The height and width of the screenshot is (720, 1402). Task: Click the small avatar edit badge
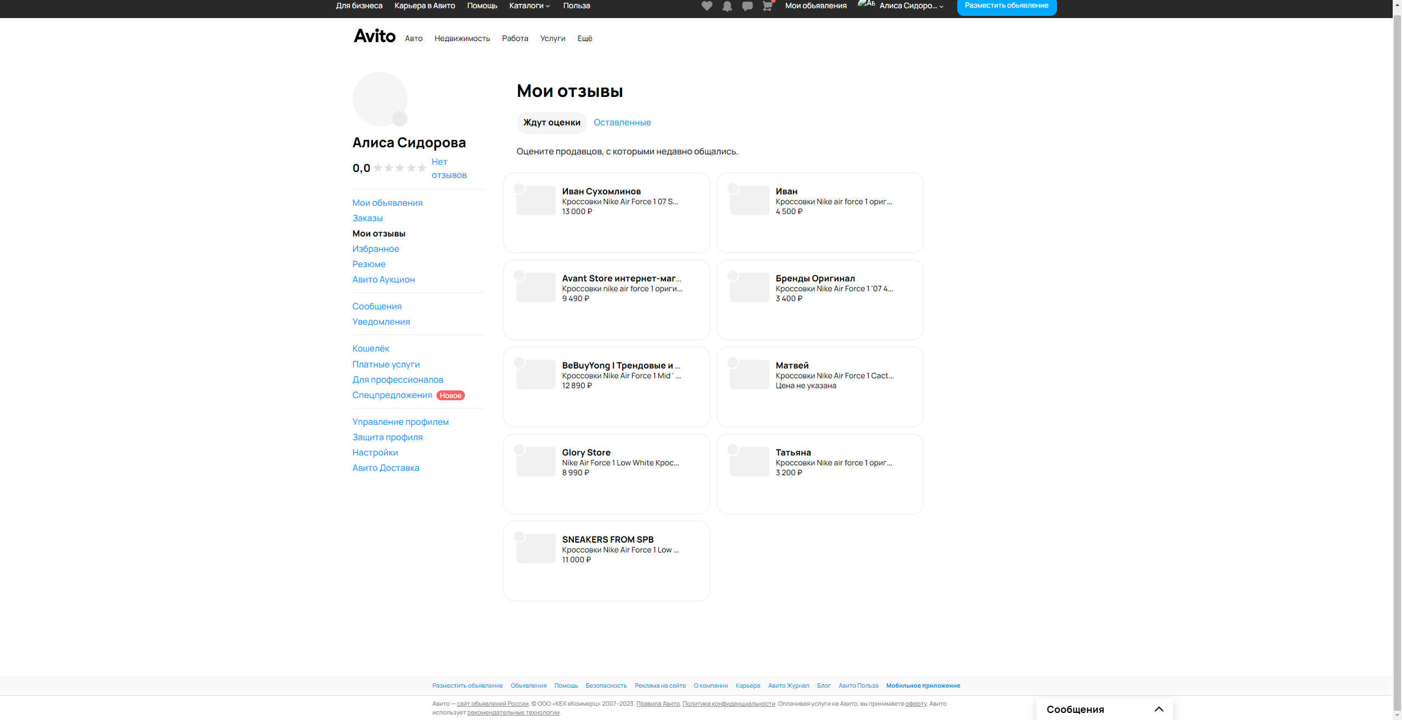400,118
